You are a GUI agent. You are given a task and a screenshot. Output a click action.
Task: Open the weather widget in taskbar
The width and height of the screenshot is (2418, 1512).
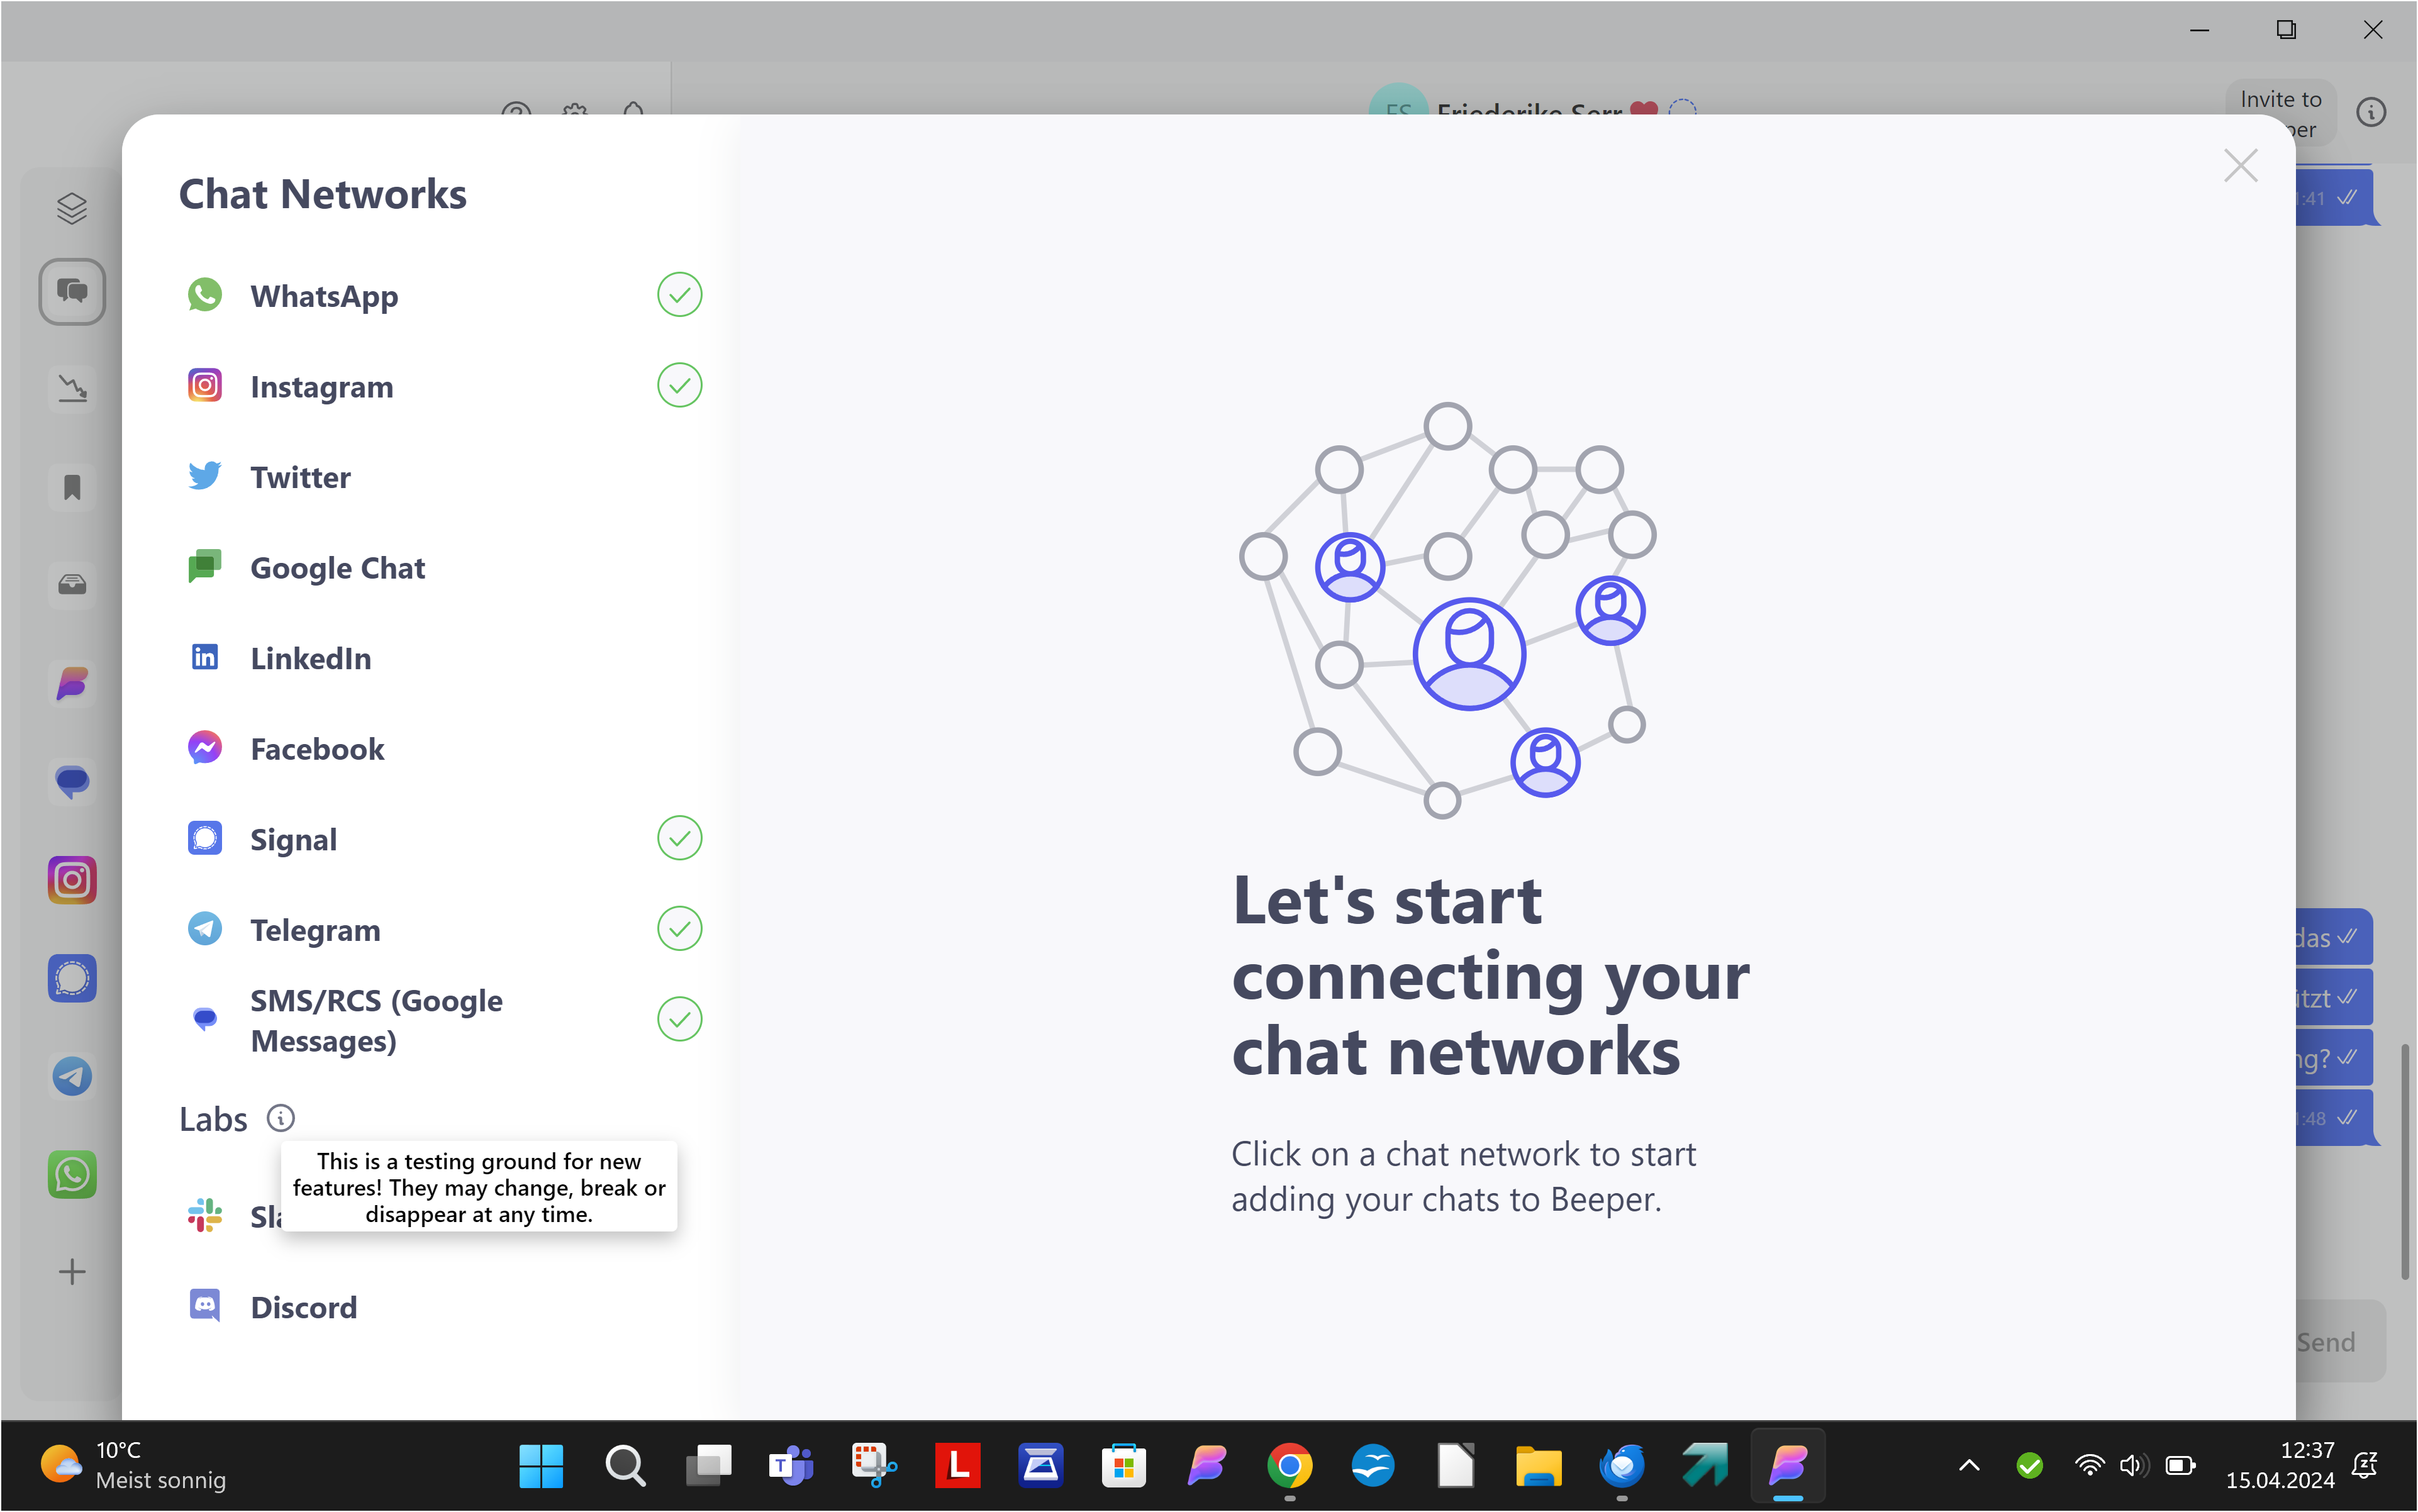pos(134,1465)
